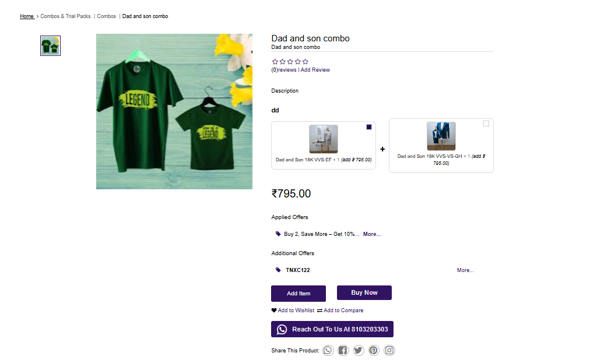Screen dimensions: 590x360
Task: Expand More for TNXC122 coupon
Action: (x=465, y=270)
